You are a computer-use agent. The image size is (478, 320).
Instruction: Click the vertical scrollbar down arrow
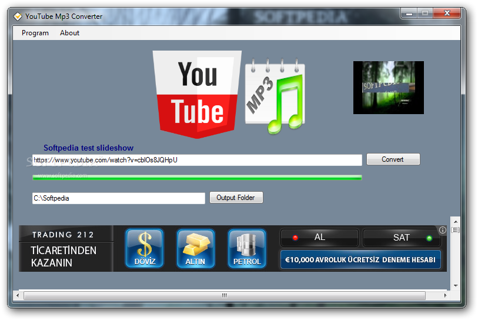point(456,286)
